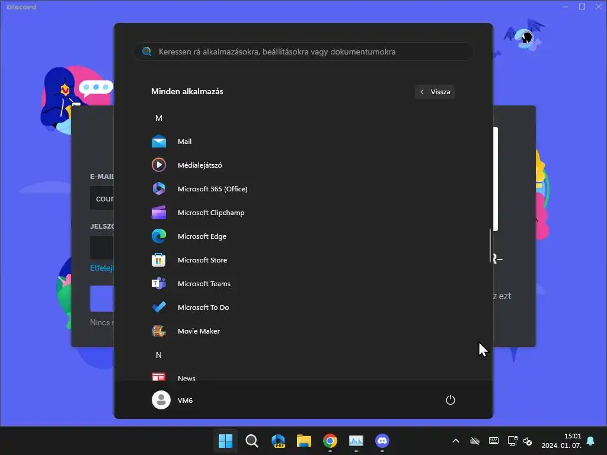Open taskbar Search magnifier
607x455 pixels.
click(251, 441)
